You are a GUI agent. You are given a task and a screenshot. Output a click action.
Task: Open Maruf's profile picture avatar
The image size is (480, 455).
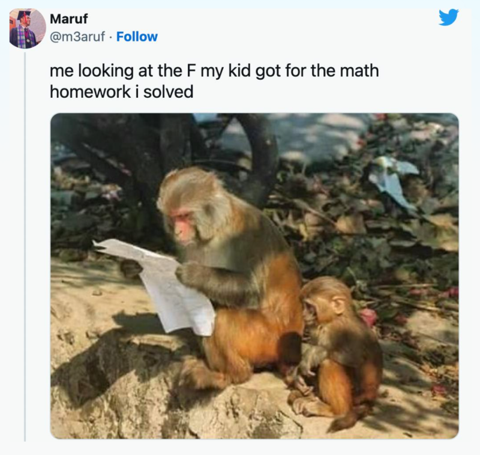[28, 28]
